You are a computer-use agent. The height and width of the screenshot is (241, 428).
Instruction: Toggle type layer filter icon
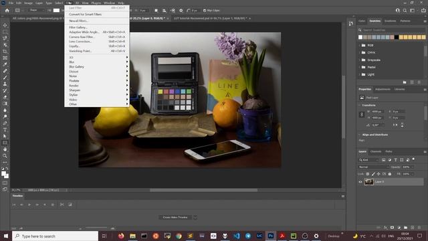pos(395,160)
